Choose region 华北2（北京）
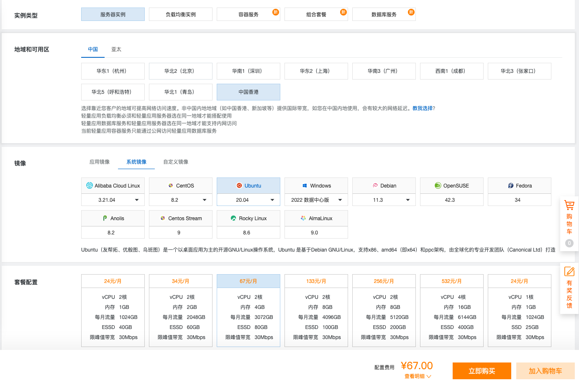 click(181, 71)
